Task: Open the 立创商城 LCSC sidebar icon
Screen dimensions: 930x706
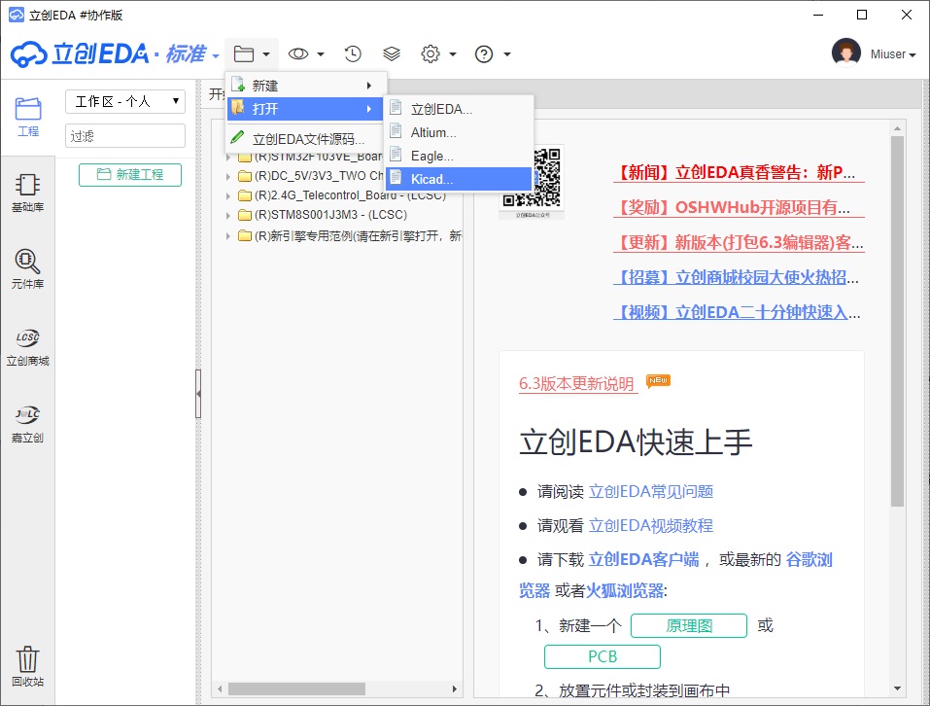Action: [x=28, y=348]
